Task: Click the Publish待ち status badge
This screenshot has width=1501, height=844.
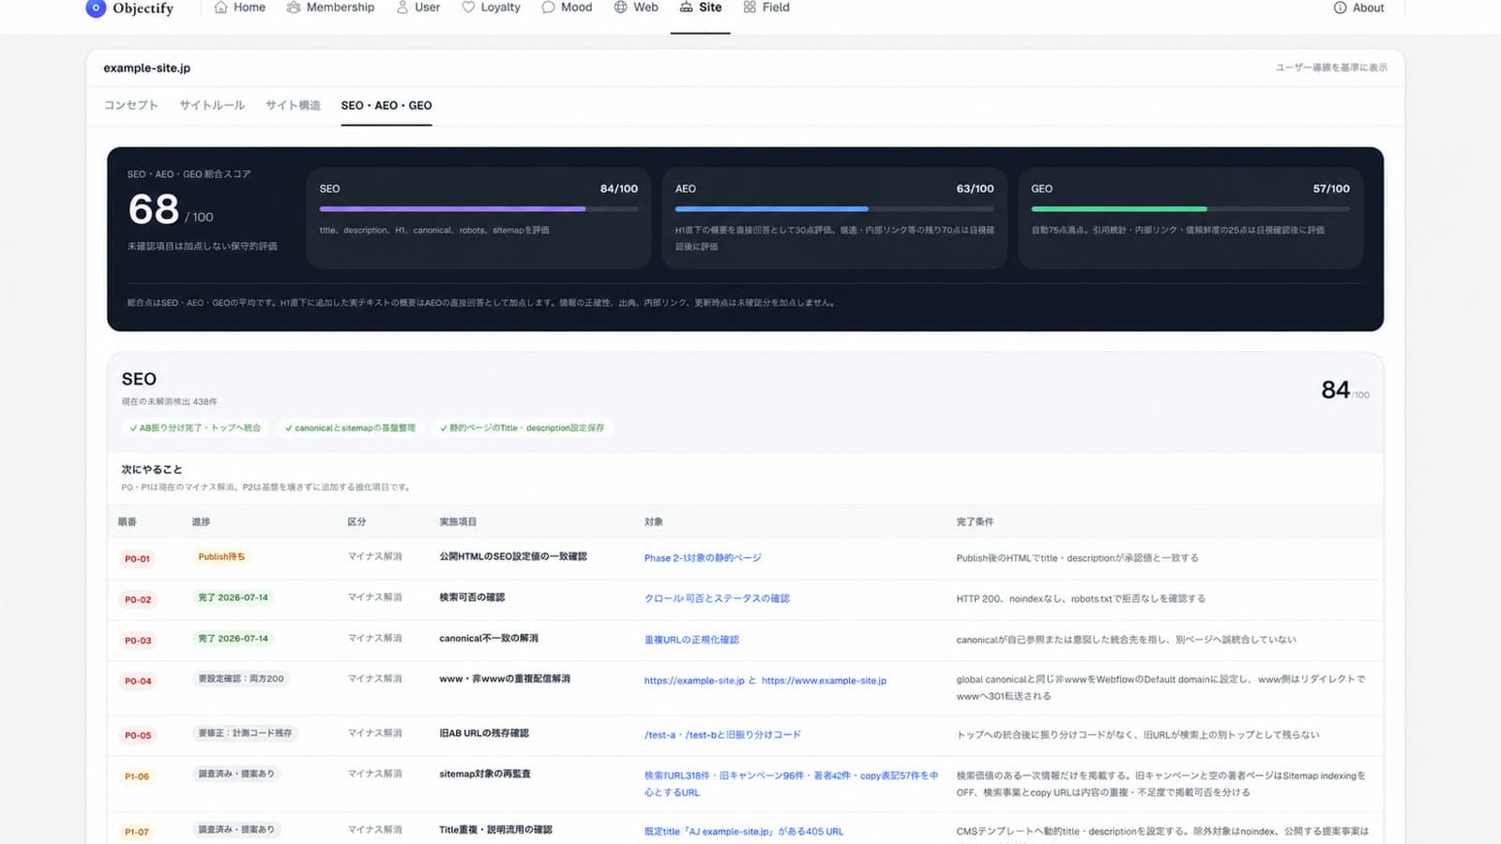Action: coord(221,557)
